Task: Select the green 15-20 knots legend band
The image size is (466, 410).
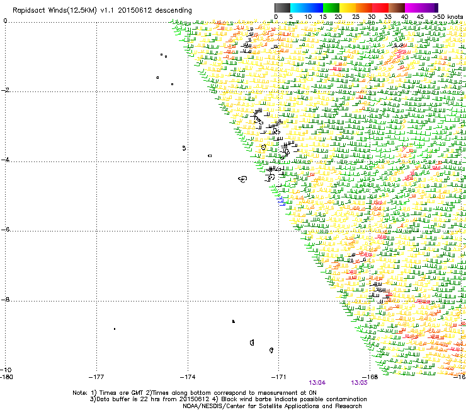Action: click(x=331, y=8)
